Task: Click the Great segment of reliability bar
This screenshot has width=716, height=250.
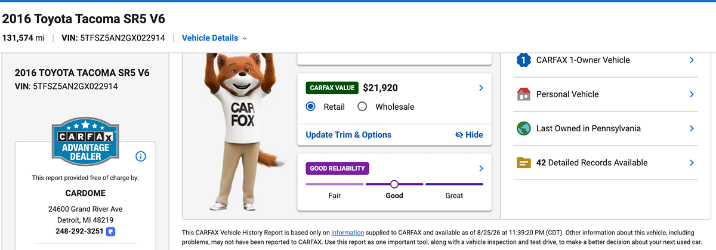Action: (454, 184)
